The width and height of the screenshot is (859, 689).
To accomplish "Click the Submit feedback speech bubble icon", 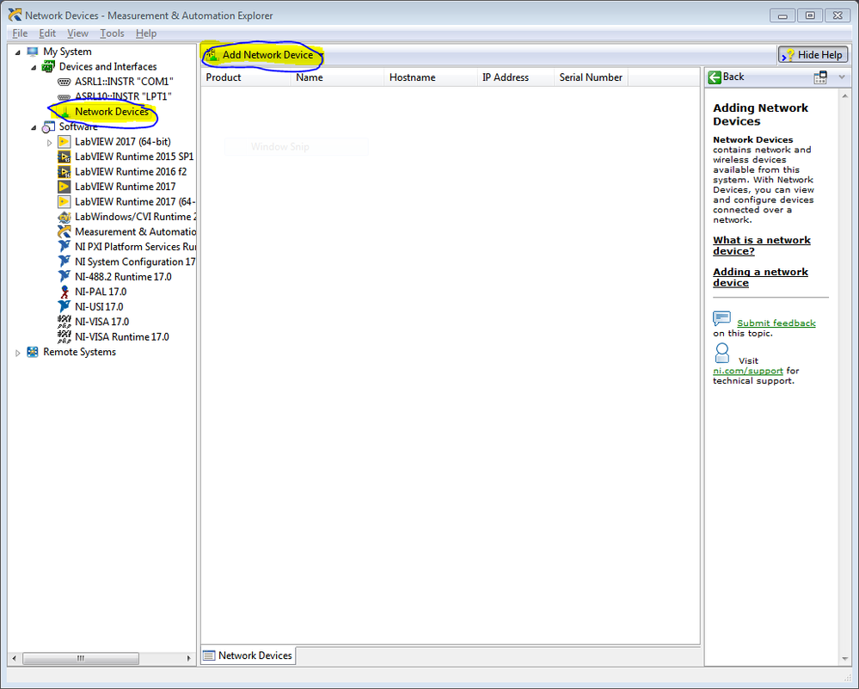I will coord(721,318).
